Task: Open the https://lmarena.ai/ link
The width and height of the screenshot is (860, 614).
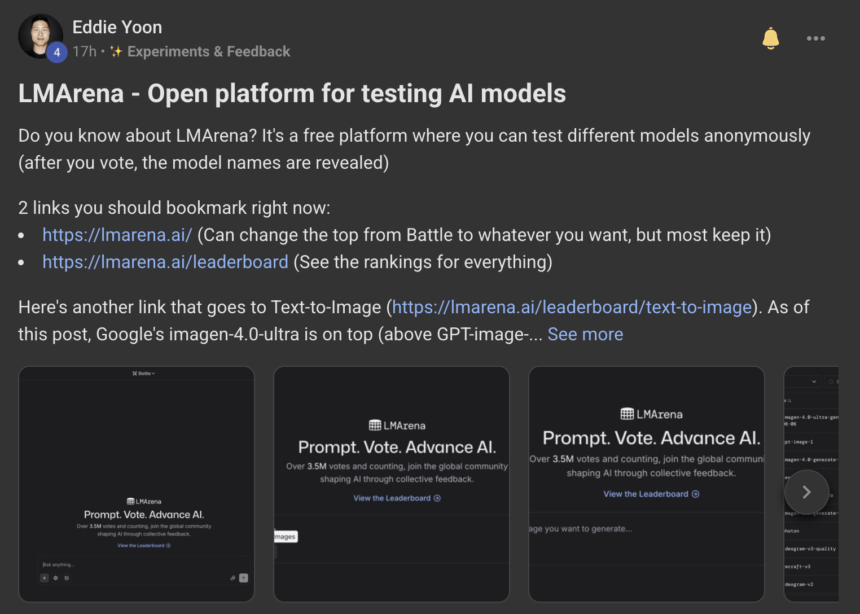Action: (x=117, y=235)
